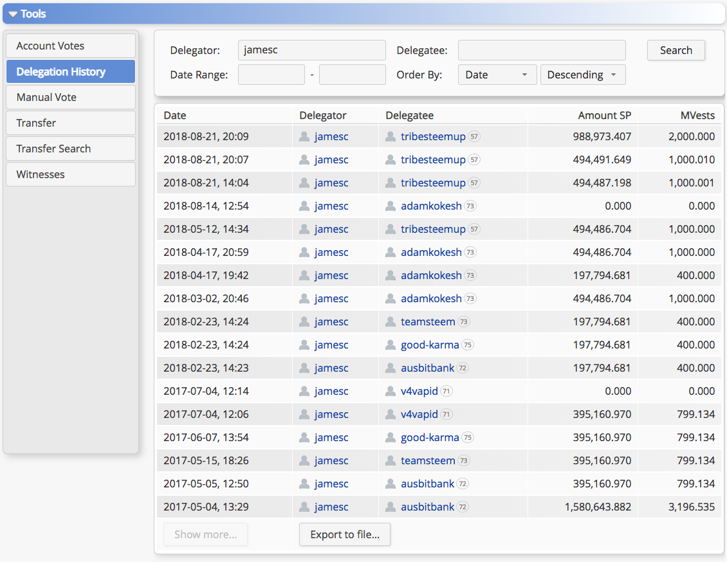Click v4vapid avatar icon in 2017-07-04, 12:06 row

click(391, 414)
